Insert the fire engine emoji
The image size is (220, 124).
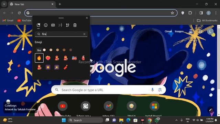74,58
